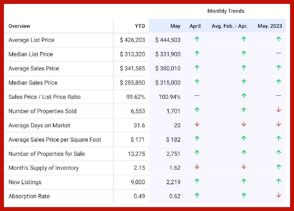Image resolution: width=294 pixels, height=211 pixels.
Task: Click Month's Supply of Inventory May 2023 green arrow
Action: point(278,167)
